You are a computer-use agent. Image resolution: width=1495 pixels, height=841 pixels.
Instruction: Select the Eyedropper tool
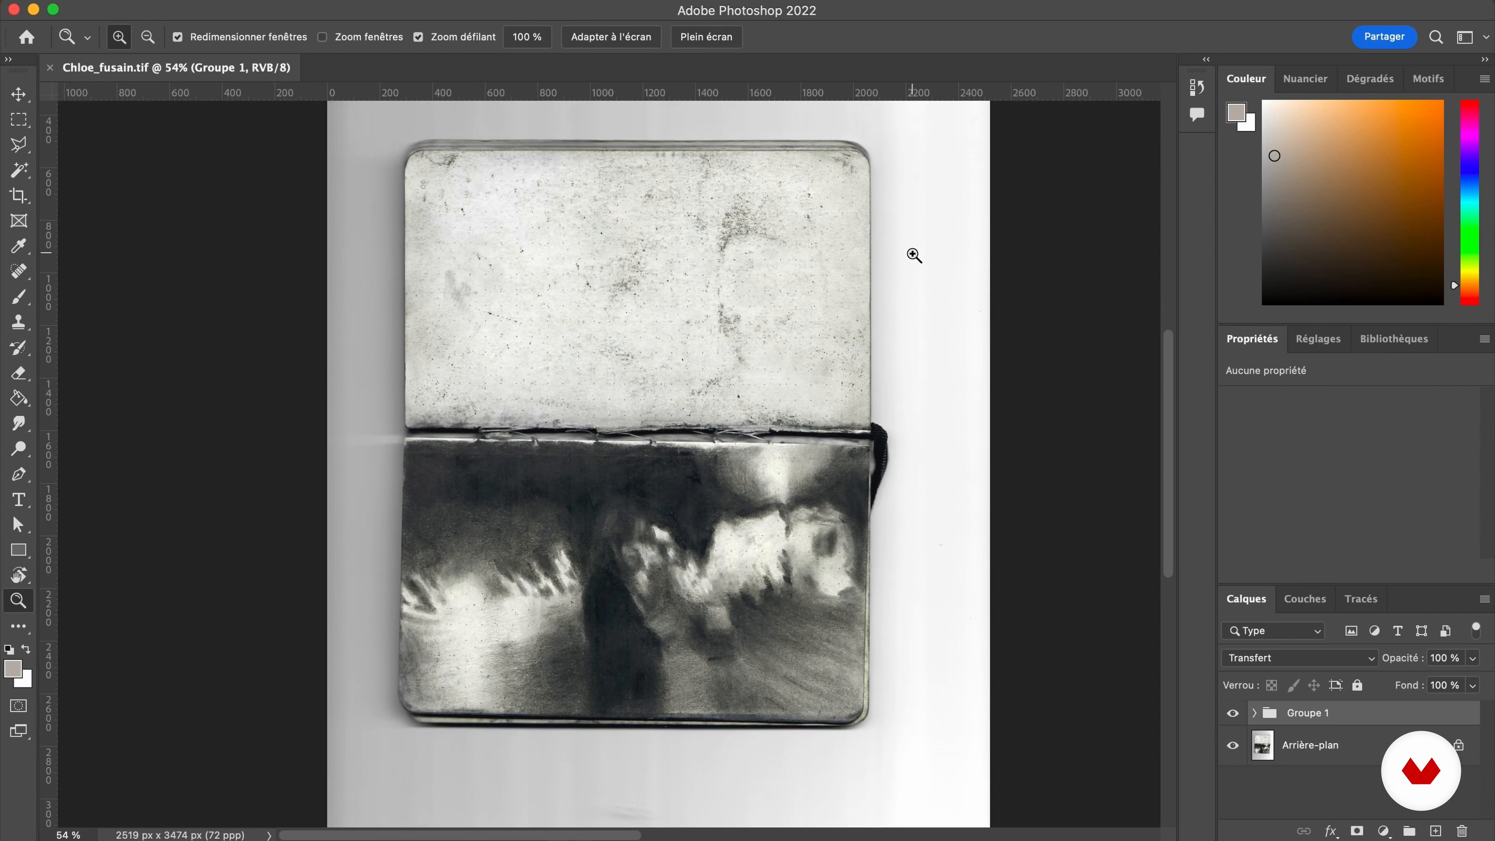(x=19, y=246)
